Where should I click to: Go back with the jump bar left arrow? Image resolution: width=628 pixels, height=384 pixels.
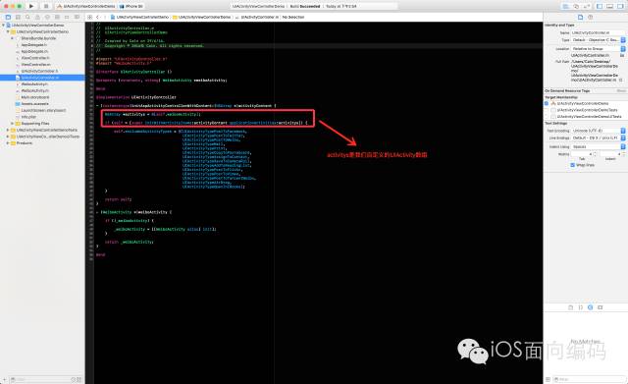(98, 18)
